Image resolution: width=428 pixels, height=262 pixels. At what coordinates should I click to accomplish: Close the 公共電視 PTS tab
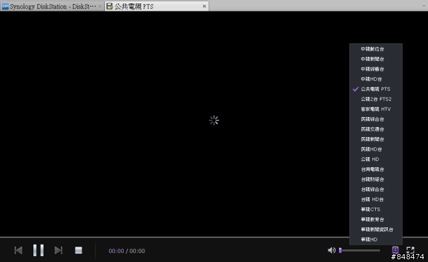(x=204, y=6)
